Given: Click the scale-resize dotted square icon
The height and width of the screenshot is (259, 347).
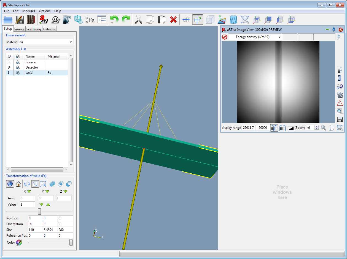Looking at the screenshot, I should pos(43,184).
